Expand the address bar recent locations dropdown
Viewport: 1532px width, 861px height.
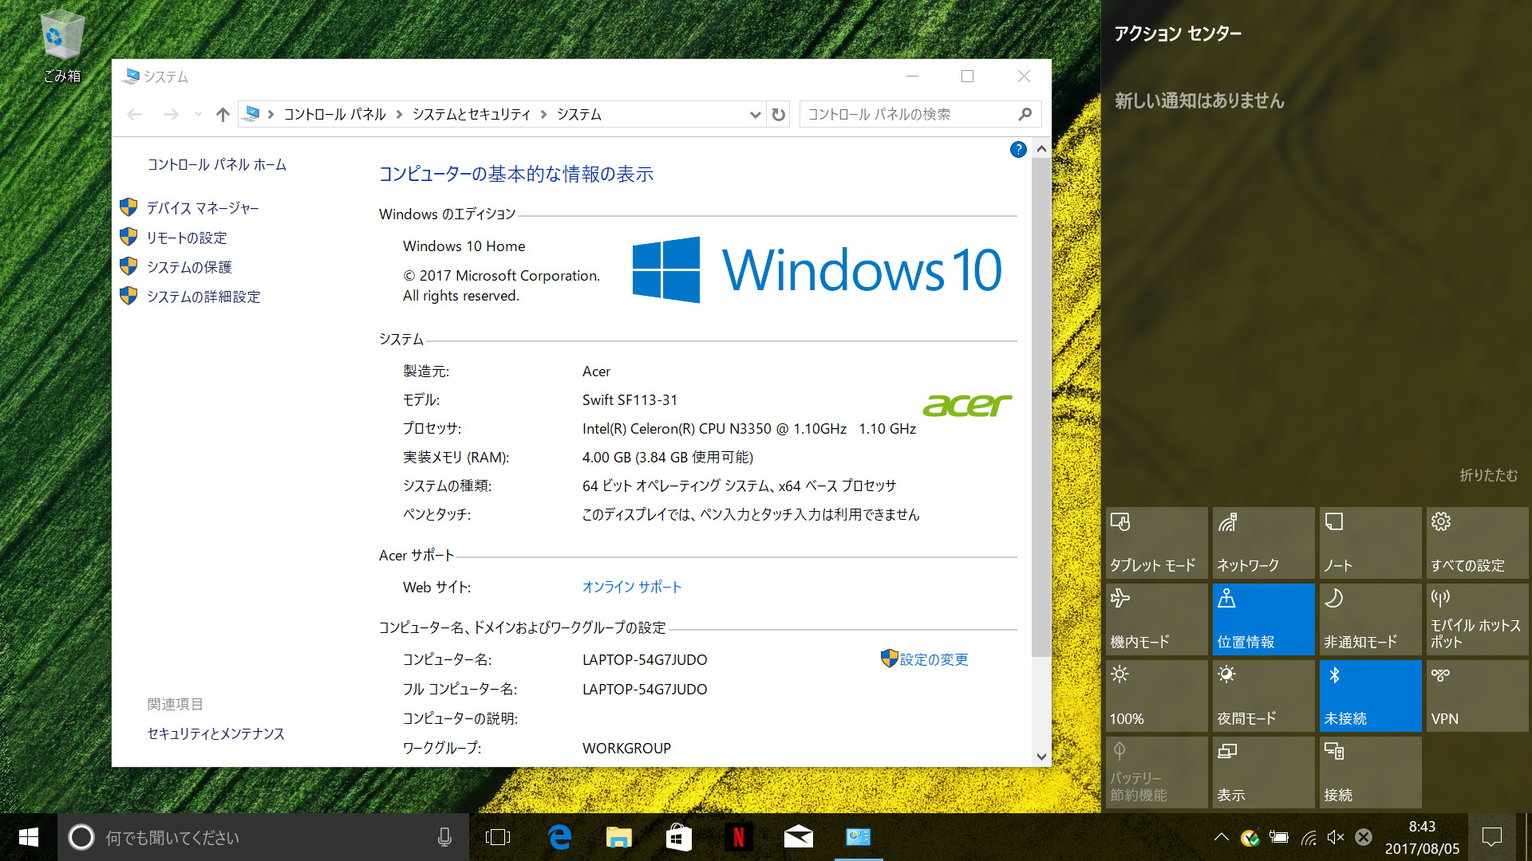(756, 114)
